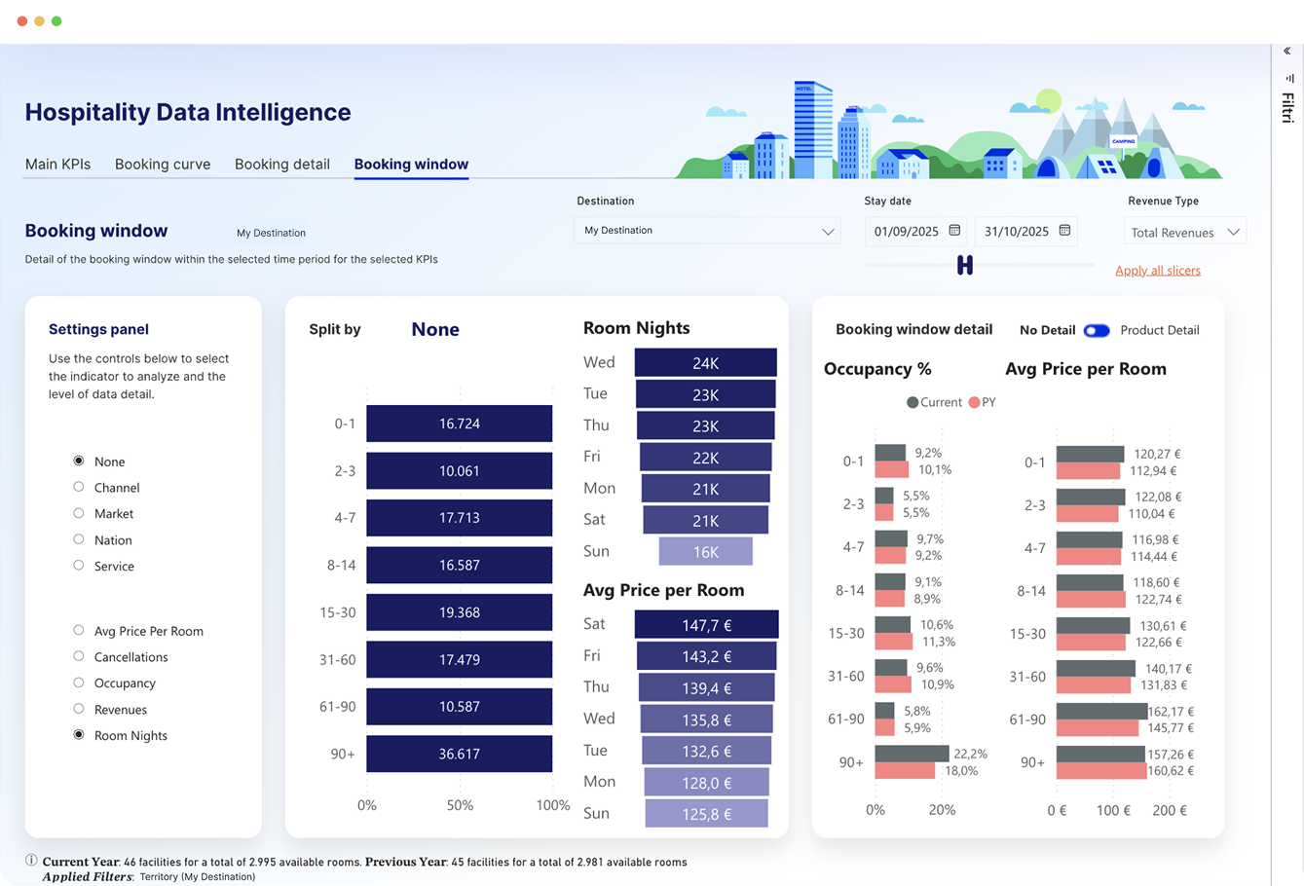The image size is (1304, 886).
Task: Click the gray Current legend marker
Action: click(x=913, y=402)
